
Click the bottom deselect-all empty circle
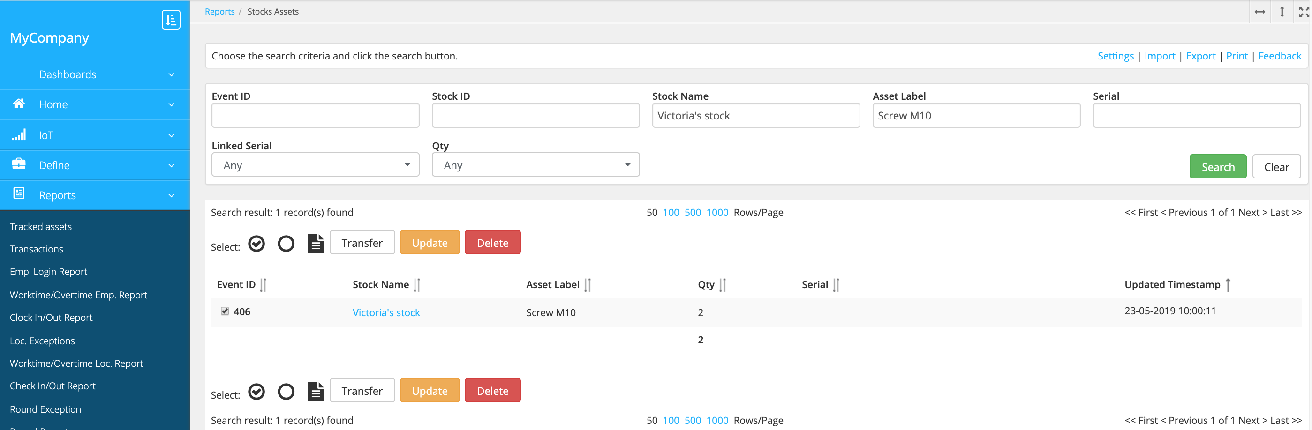pos(286,391)
